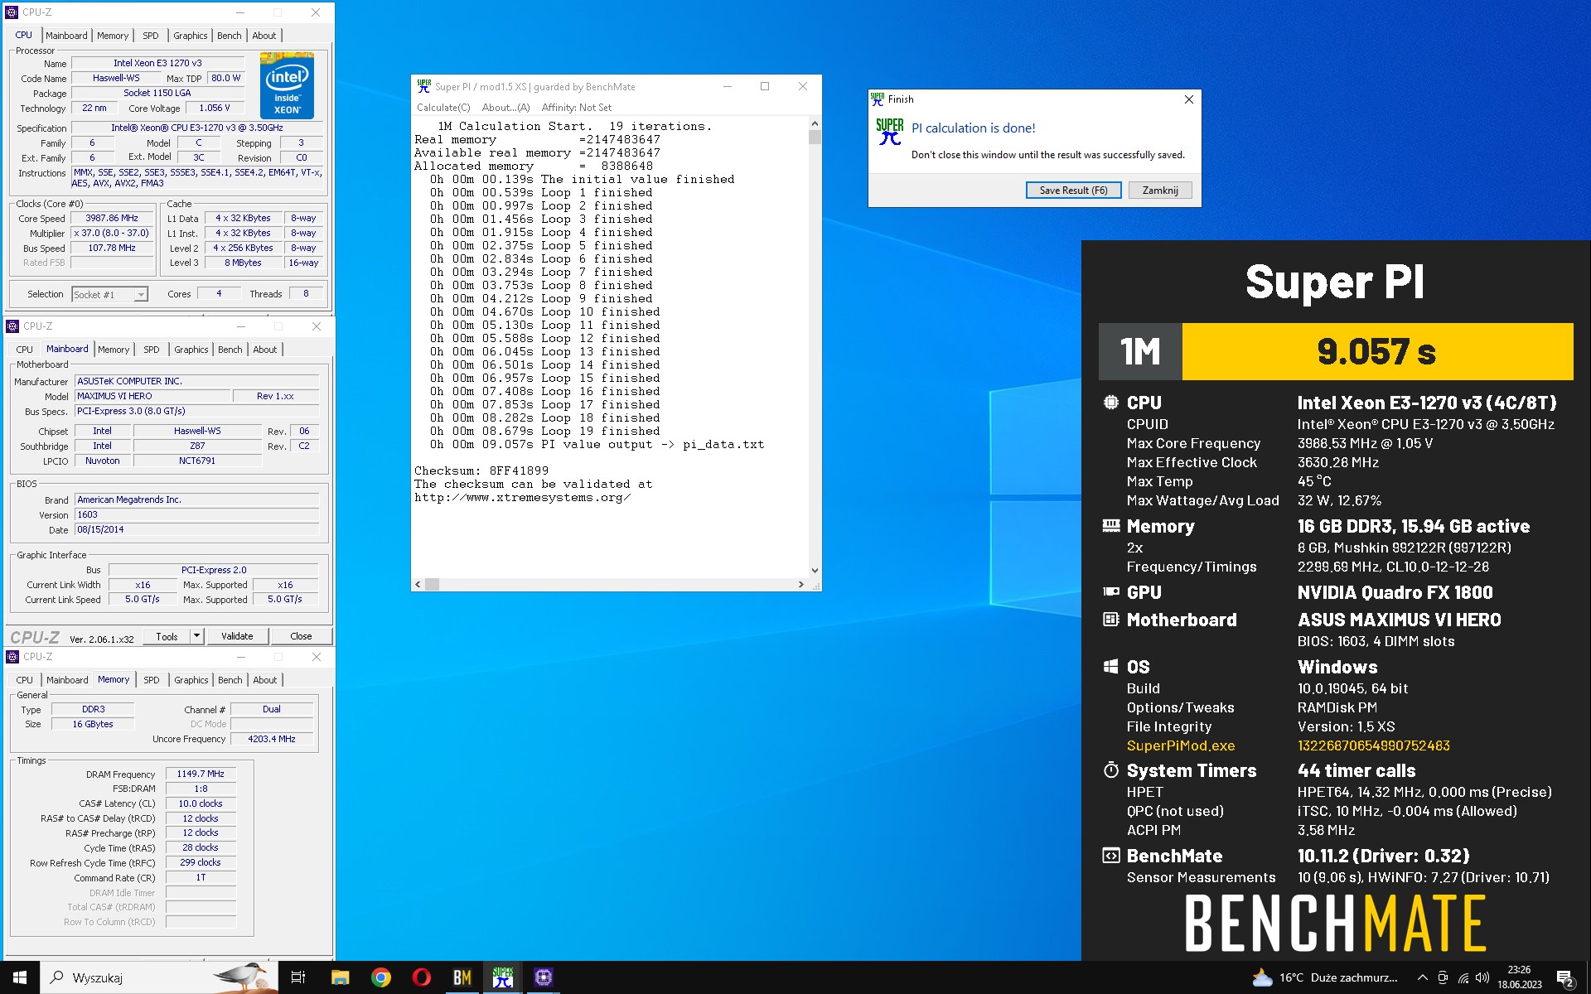Click Specification field Xeon E3-1270 v3

tap(197, 128)
